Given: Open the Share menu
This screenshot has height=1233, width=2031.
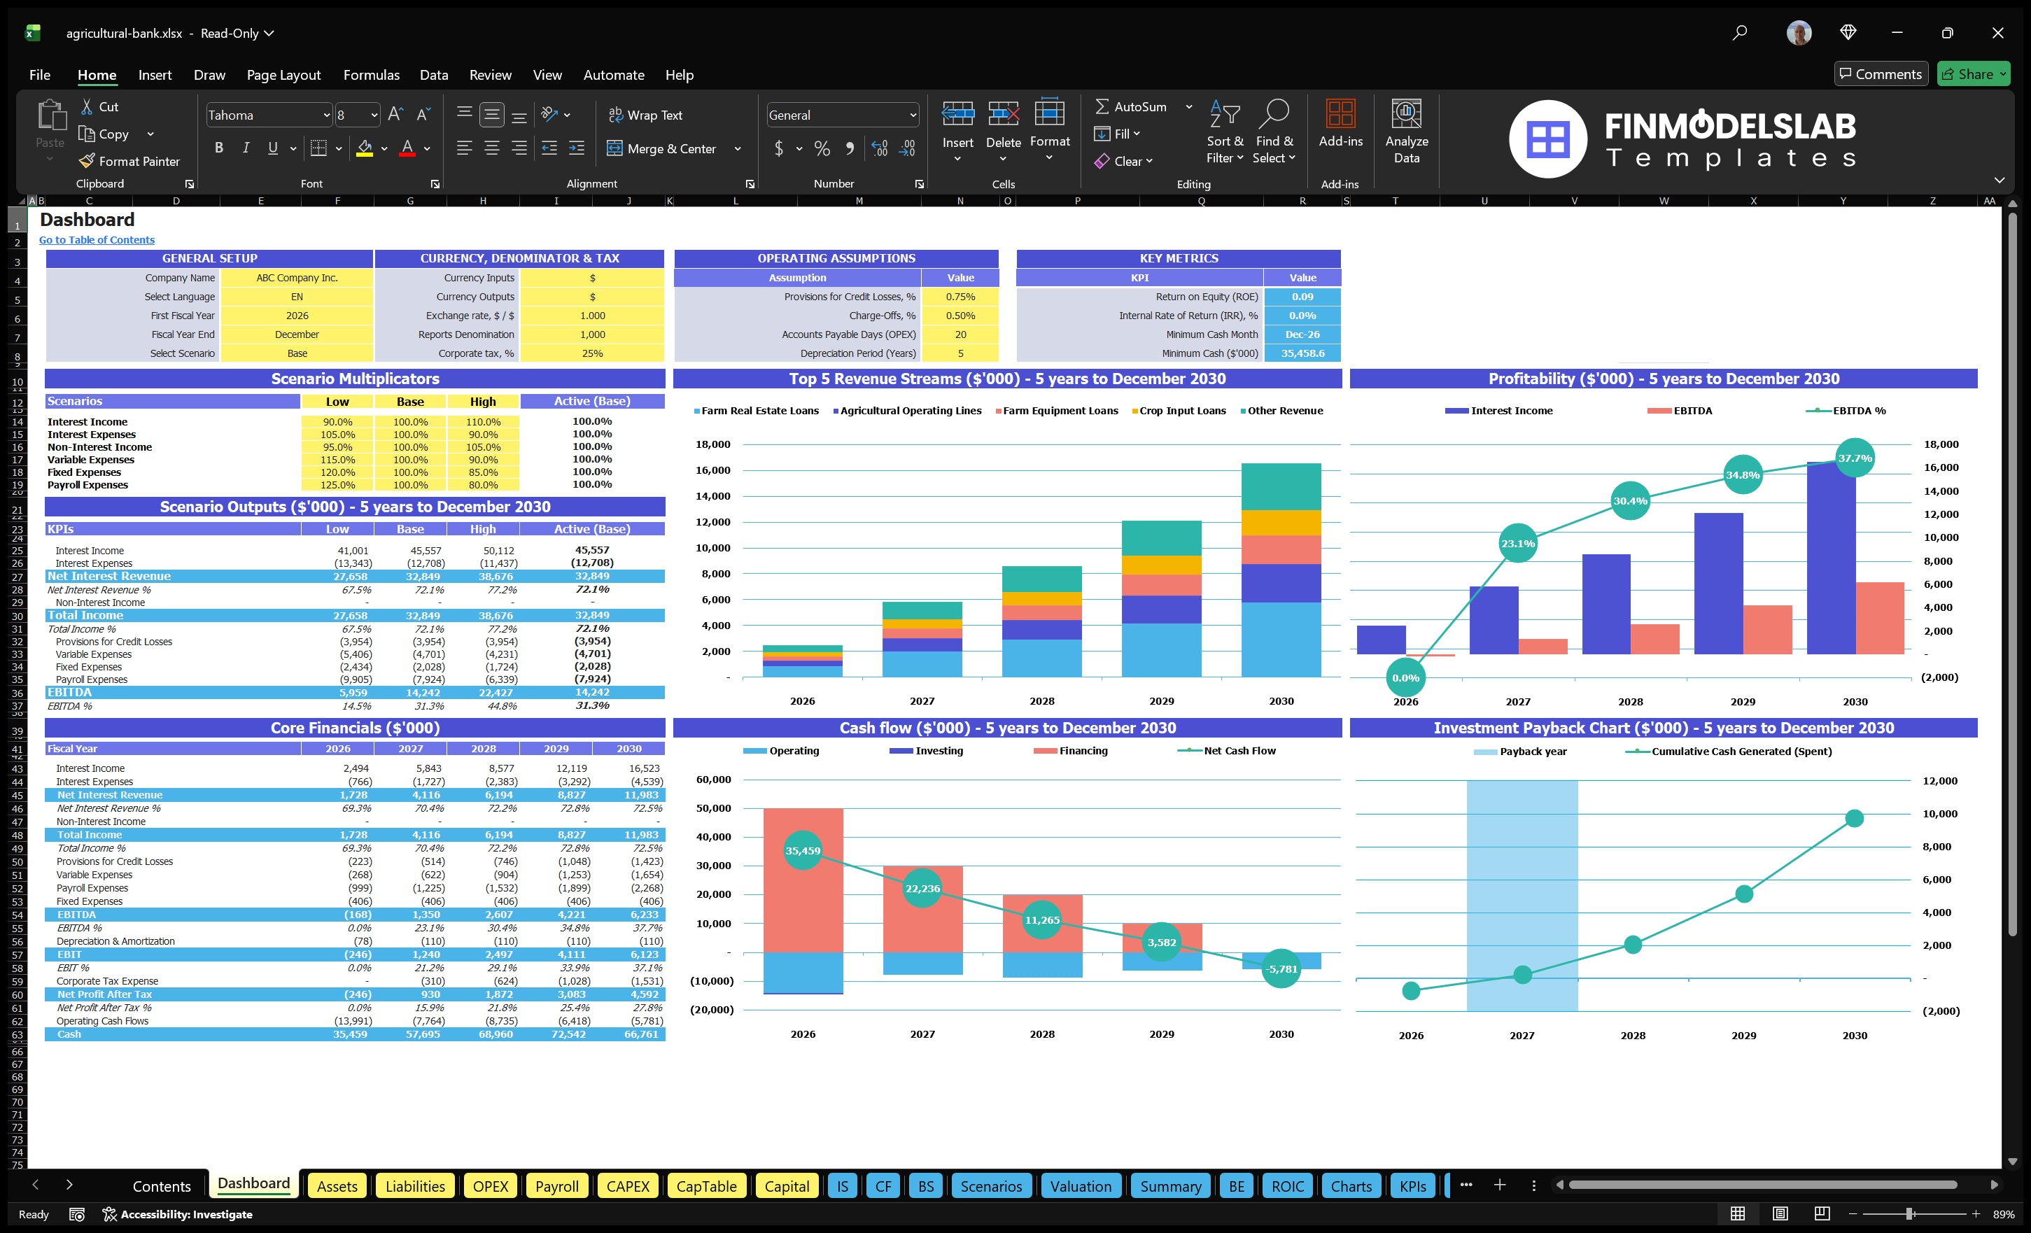Looking at the screenshot, I should tap(1974, 73).
